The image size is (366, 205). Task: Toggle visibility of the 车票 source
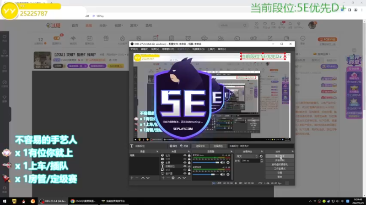tap(185, 163)
